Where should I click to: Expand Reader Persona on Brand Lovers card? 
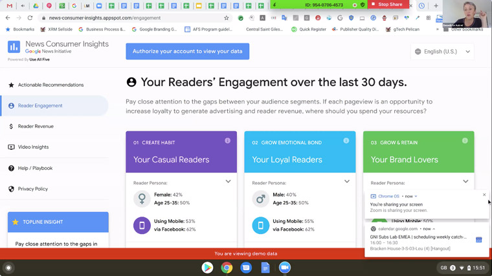click(x=465, y=182)
